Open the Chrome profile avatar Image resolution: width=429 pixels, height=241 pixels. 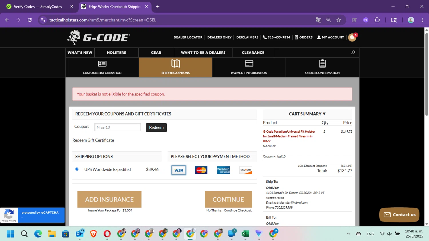pyautogui.click(x=411, y=20)
